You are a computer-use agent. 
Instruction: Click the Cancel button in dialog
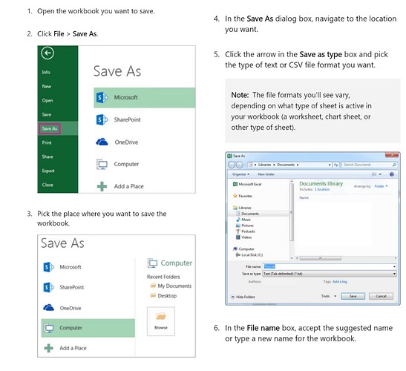click(x=381, y=296)
